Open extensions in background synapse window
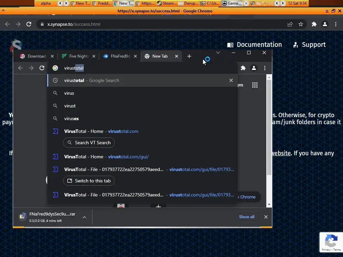This screenshot has width=343, height=257. pyautogui.click(x=314, y=24)
